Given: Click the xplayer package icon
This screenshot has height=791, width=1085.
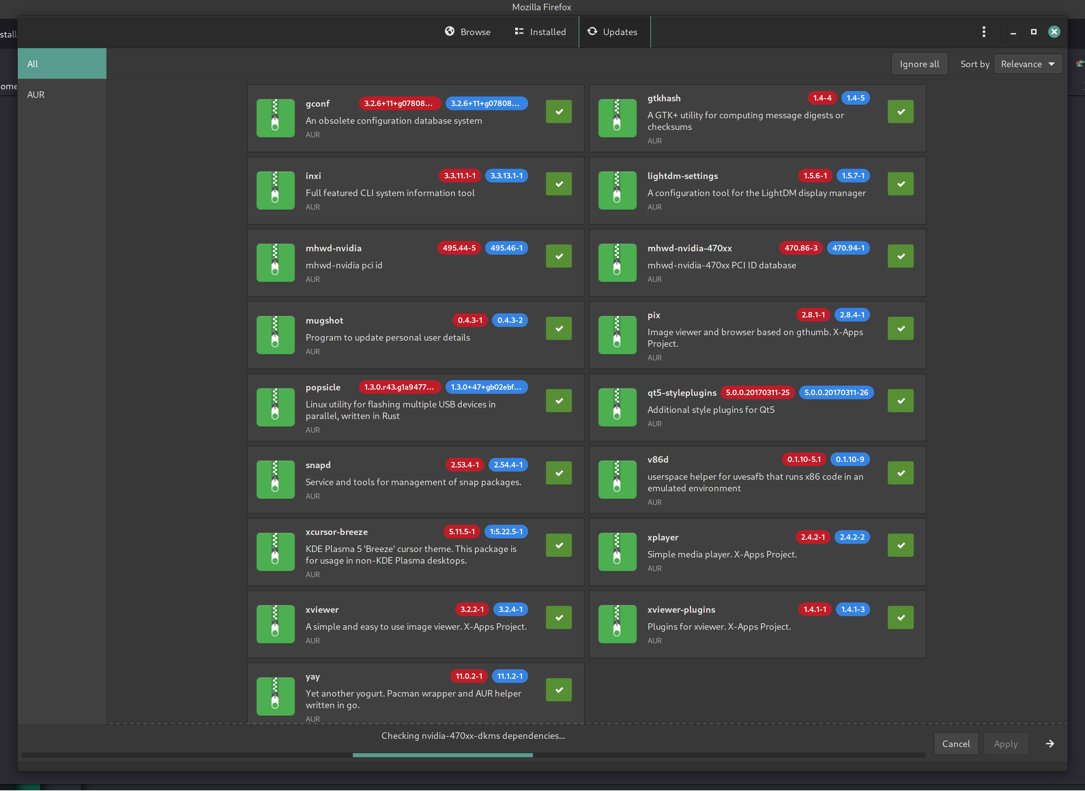Looking at the screenshot, I should click(618, 552).
